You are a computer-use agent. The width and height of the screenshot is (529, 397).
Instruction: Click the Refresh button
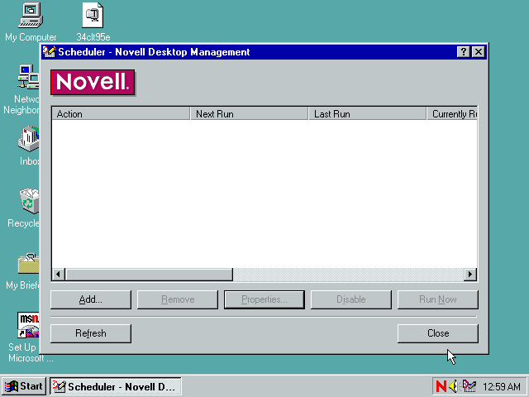(91, 333)
